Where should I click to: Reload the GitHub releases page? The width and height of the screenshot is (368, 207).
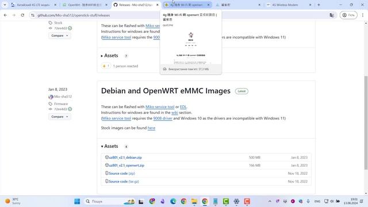point(22,16)
